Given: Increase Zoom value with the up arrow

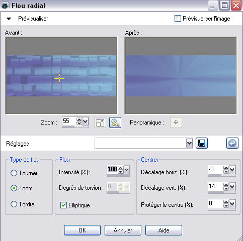Looking at the screenshot, I should point(79,119).
